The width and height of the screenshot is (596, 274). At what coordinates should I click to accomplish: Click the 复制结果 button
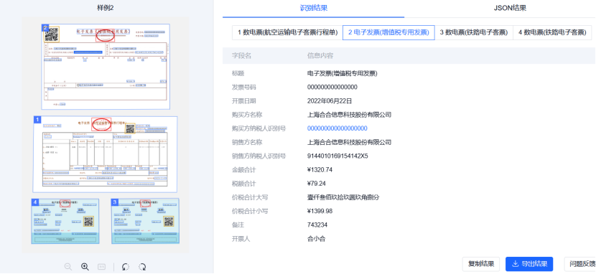point(481,264)
